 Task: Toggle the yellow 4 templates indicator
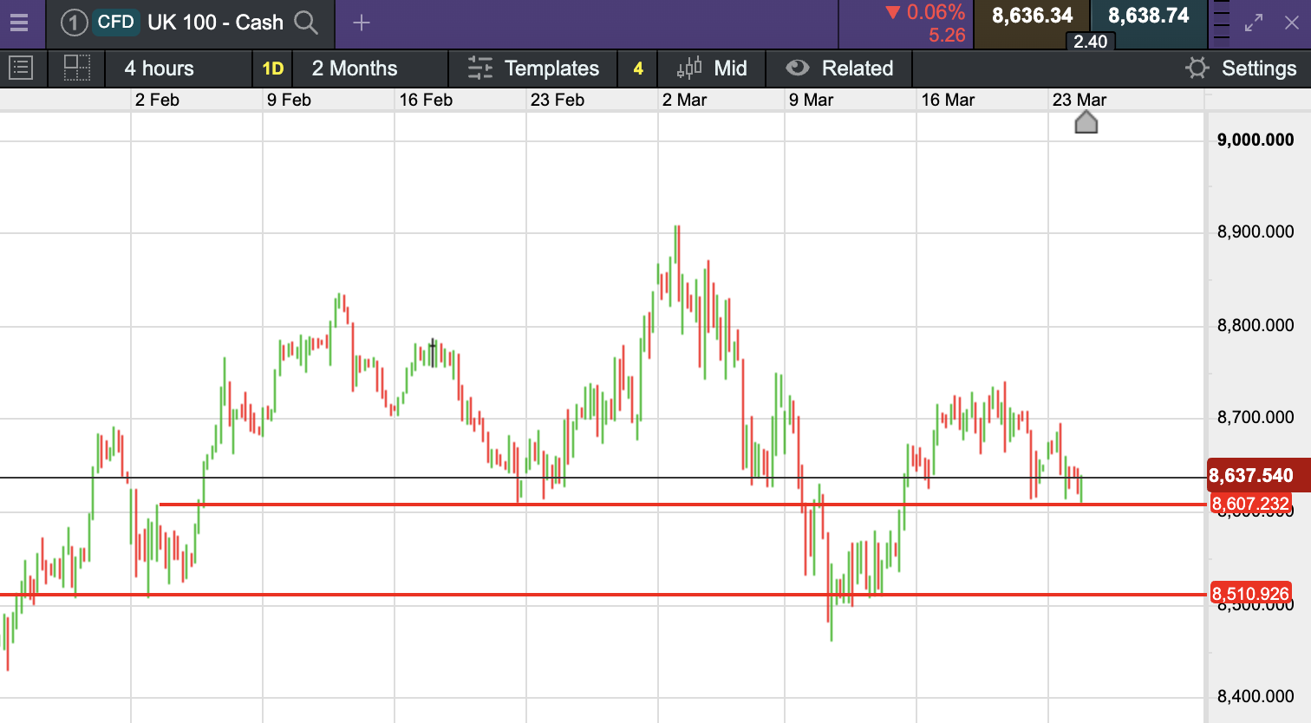point(638,68)
